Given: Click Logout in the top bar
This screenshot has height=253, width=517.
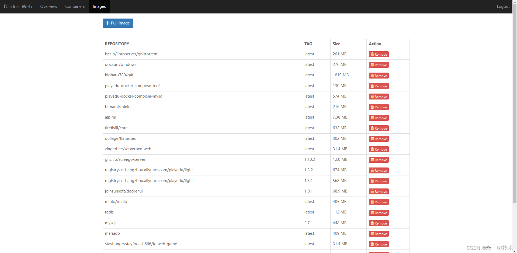Looking at the screenshot, I should tap(503, 6).
